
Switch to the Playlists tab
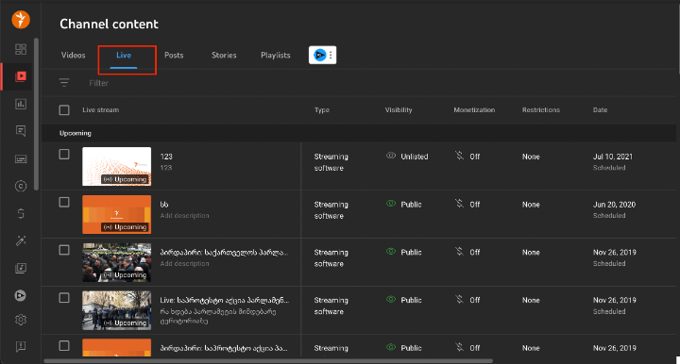276,55
